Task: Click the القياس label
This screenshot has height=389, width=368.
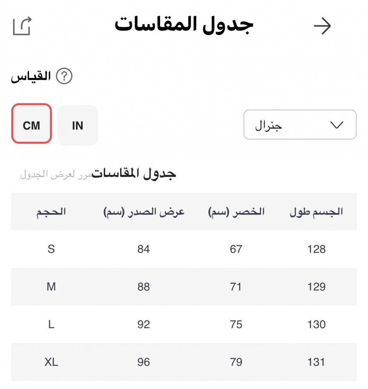Action: [x=31, y=77]
